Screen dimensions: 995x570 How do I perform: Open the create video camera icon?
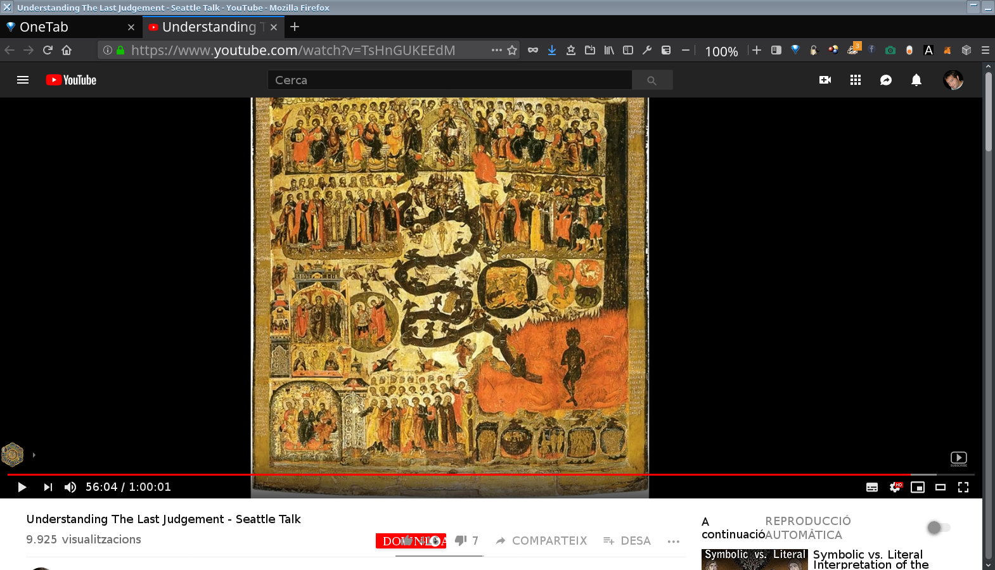[825, 80]
